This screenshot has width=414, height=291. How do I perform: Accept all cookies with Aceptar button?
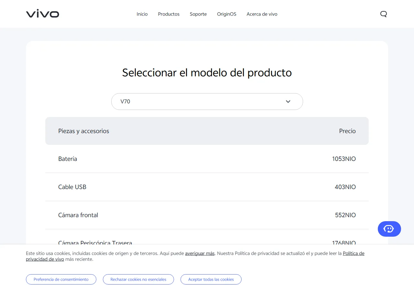click(x=211, y=279)
